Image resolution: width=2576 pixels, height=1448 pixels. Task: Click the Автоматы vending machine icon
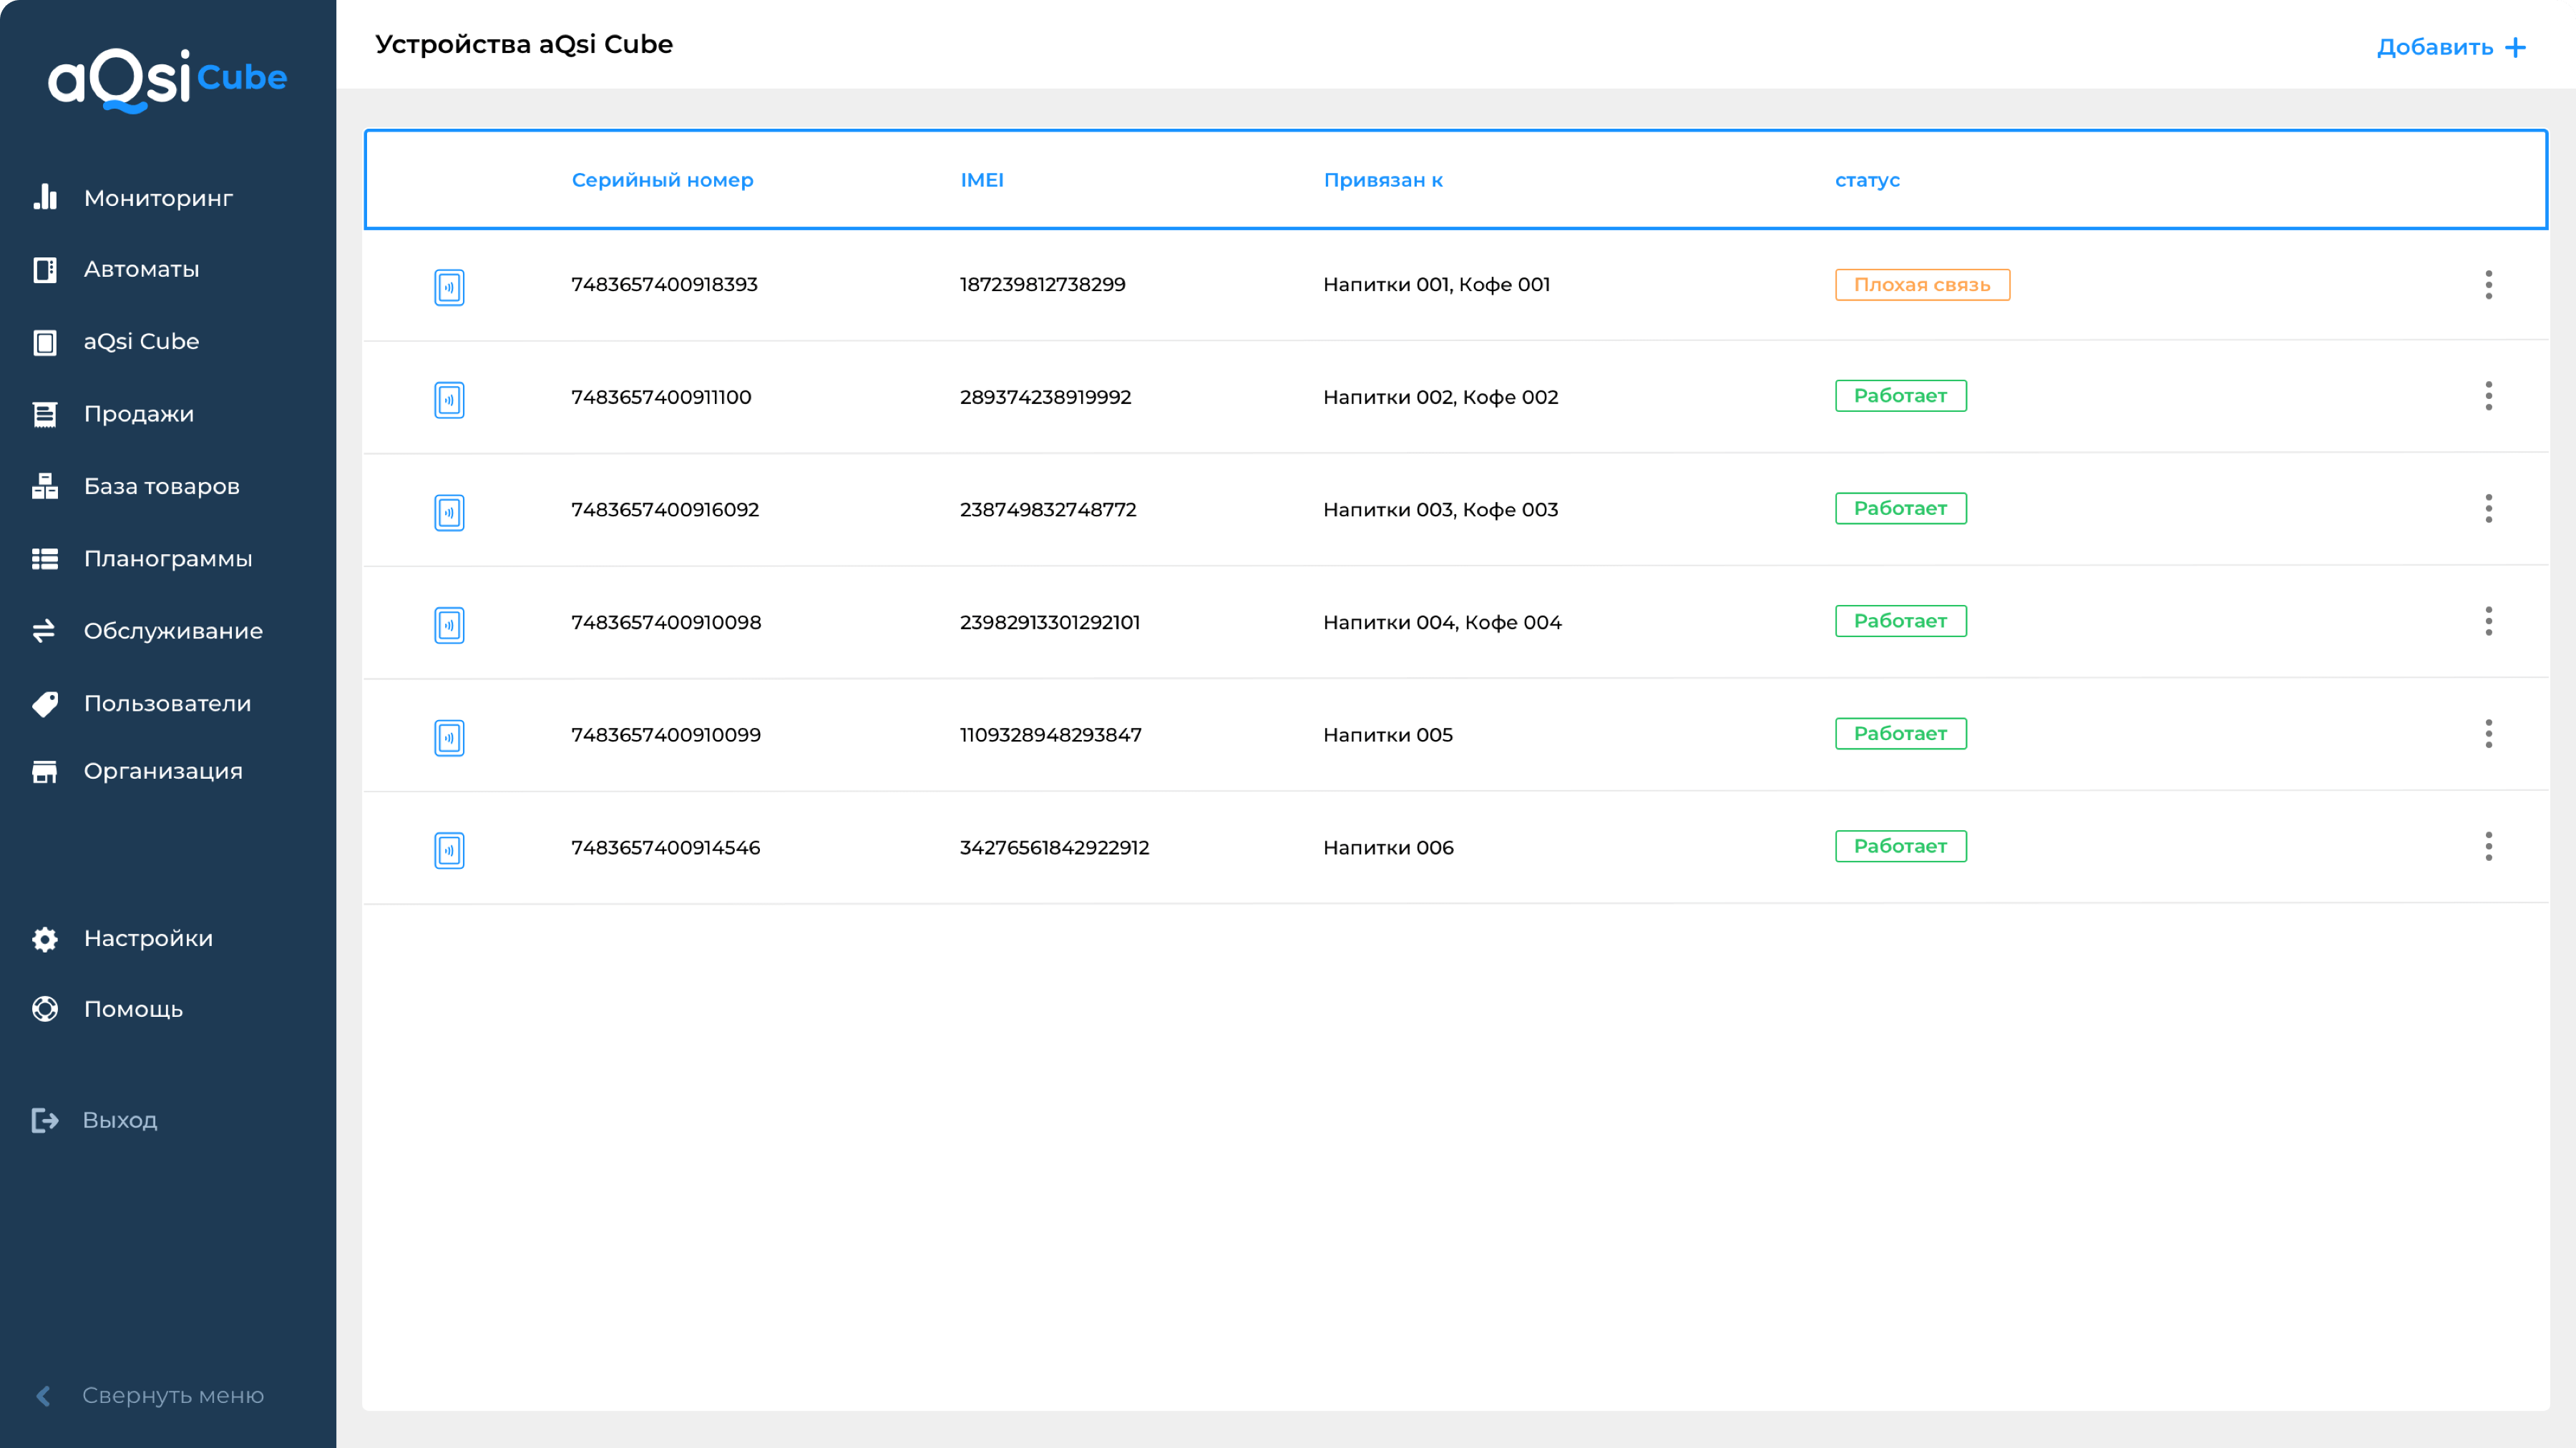(45, 270)
